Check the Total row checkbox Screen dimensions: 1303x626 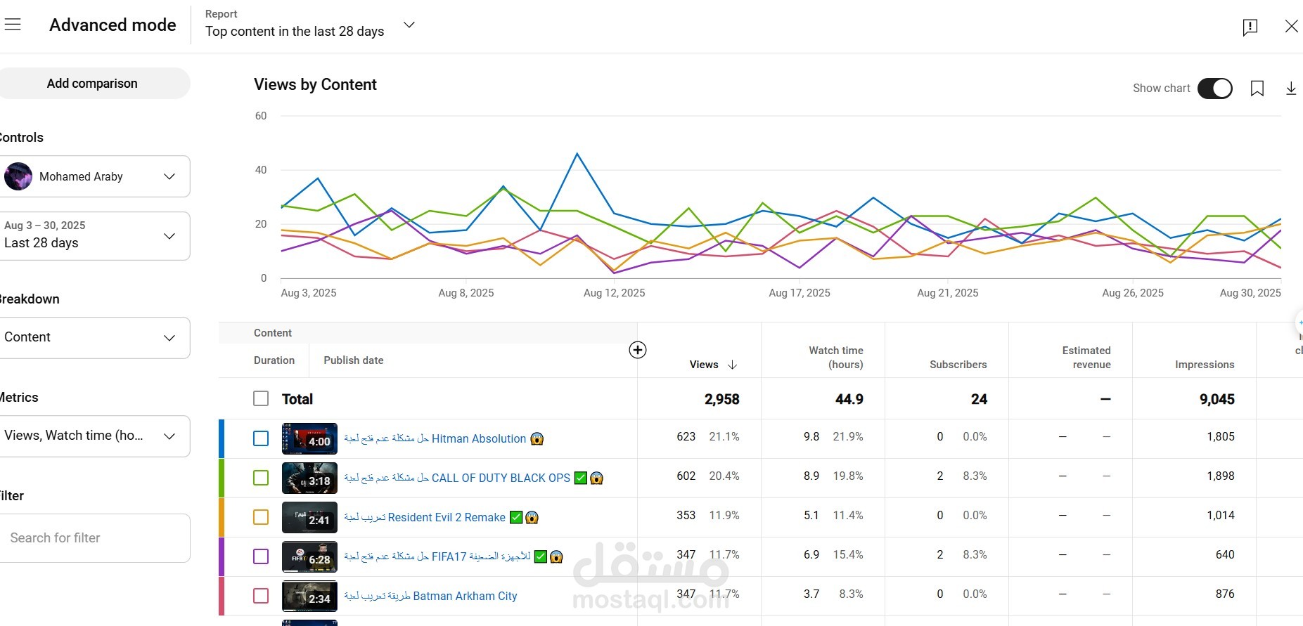(x=261, y=399)
